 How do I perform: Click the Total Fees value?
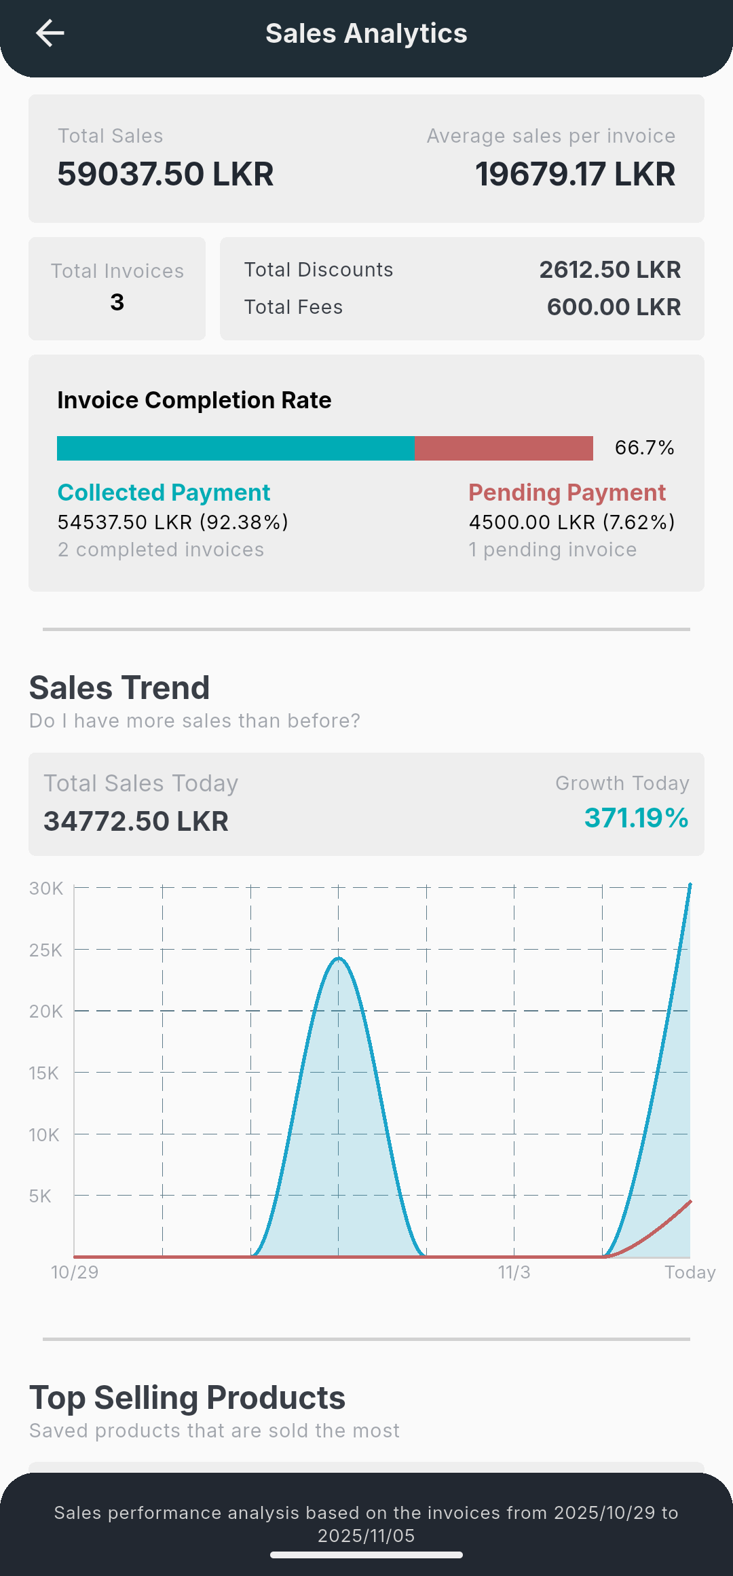coord(614,307)
